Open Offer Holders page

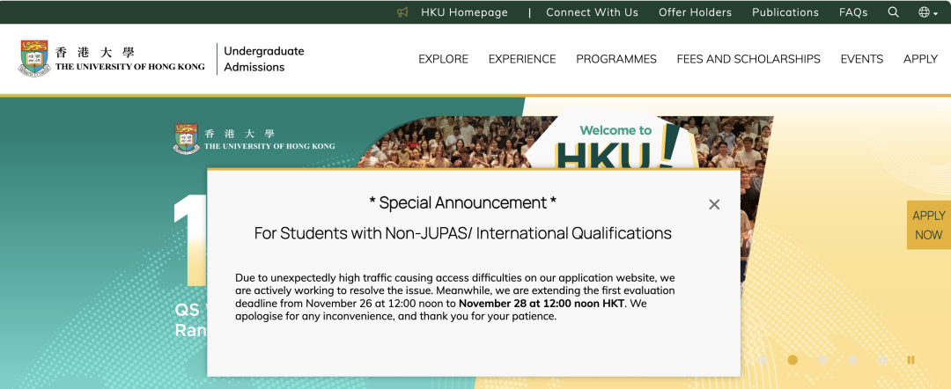(695, 12)
